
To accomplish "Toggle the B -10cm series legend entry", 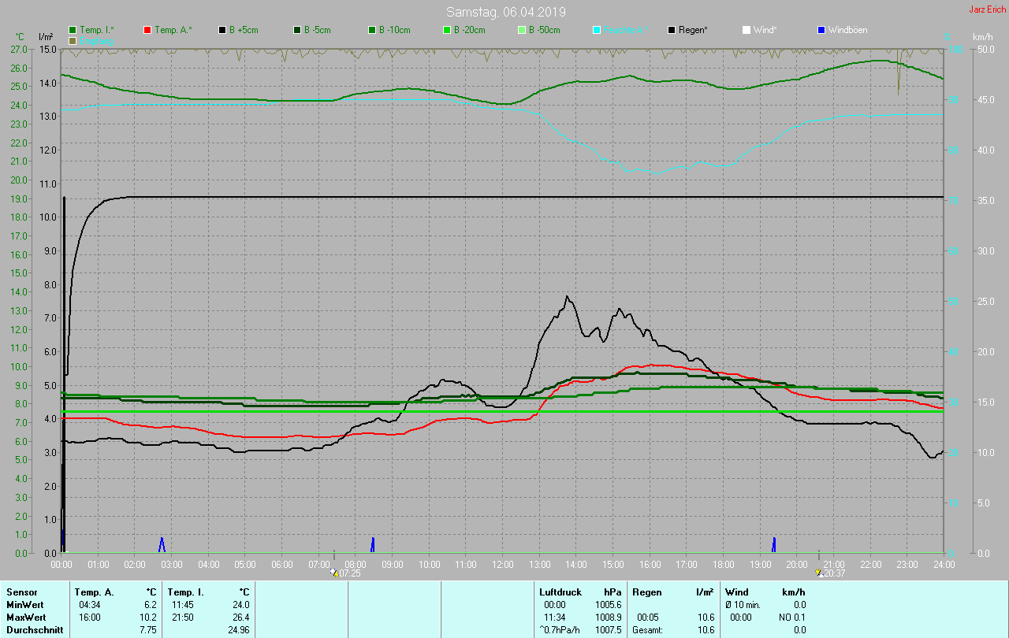I will (394, 30).
